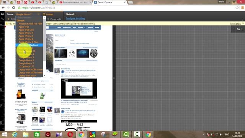Click Configure throttling link
The image size is (245, 138).
75,18
